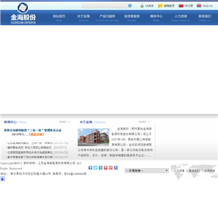Switch to the 中文版 language
The width and height of the screenshot is (218, 218).
(189, 6)
